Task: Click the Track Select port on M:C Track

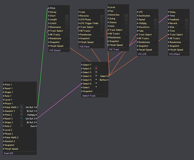Action: tap(108, 30)
